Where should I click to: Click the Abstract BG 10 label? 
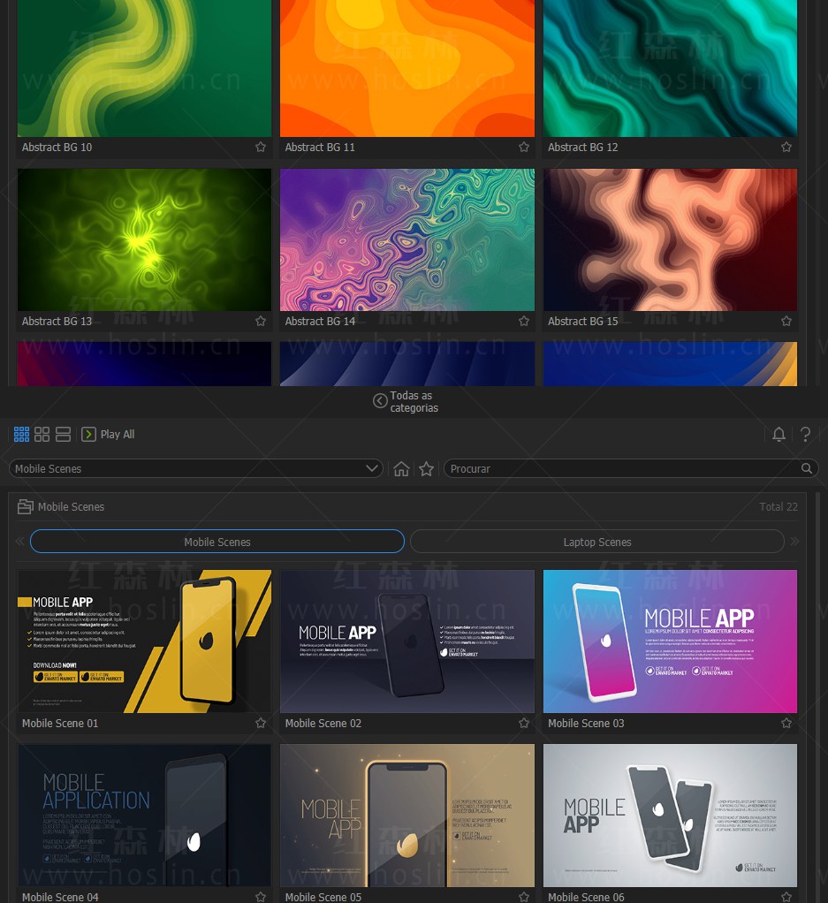coord(57,148)
